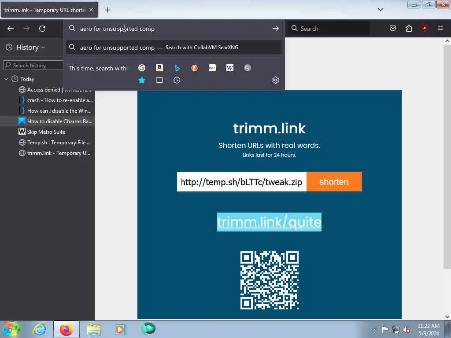Viewport: 451px width, 338px height.
Task: Go back with the back arrow button
Action: [11, 29]
